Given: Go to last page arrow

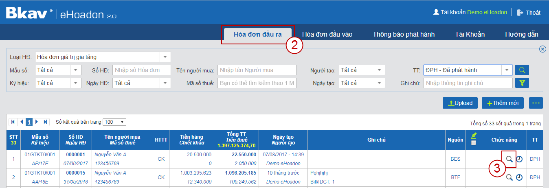Looking at the screenshot, I should tap(45, 122).
